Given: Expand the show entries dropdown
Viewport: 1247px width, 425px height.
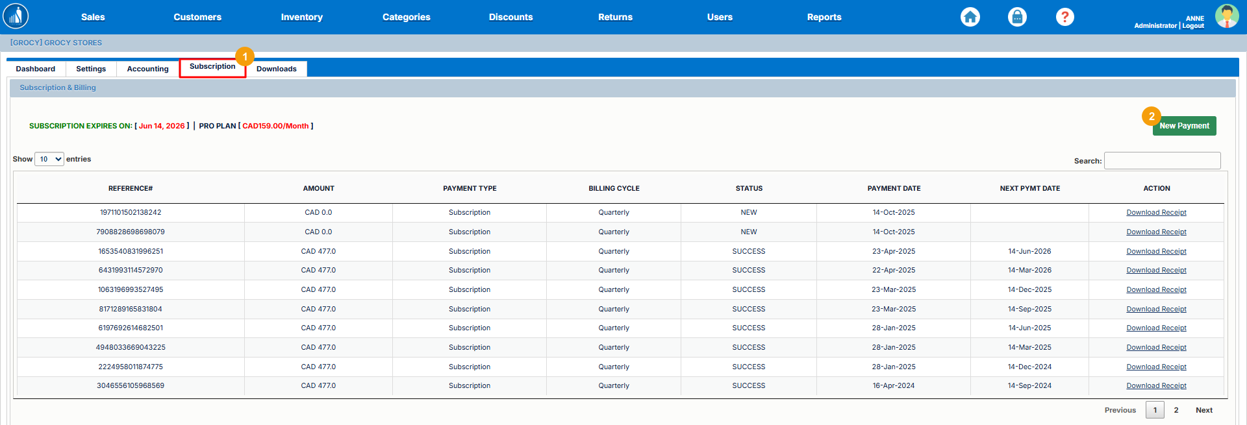Looking at the screenshot, I should (49, 159).
